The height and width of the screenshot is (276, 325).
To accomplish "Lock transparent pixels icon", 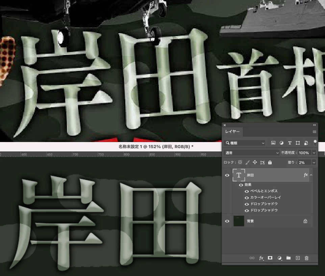I will coord(240,162).
